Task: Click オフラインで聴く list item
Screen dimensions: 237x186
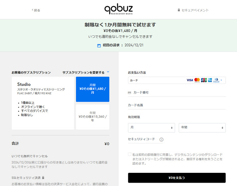Action: tap(33, 107)
